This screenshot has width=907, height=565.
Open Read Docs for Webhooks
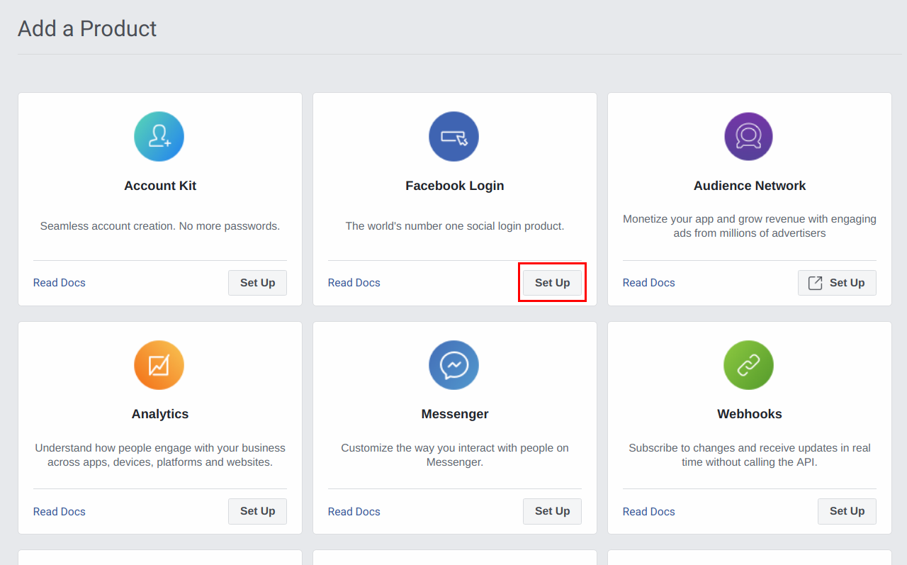tap(649, 512)
